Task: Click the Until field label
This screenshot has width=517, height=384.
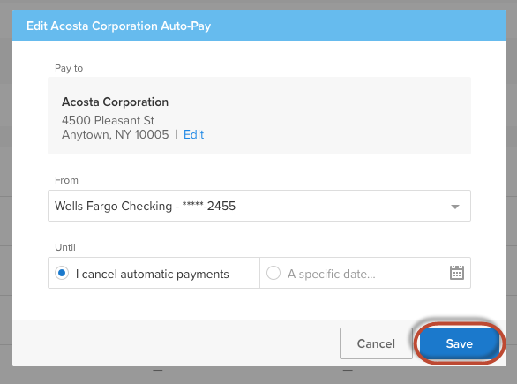Action: 65,247
